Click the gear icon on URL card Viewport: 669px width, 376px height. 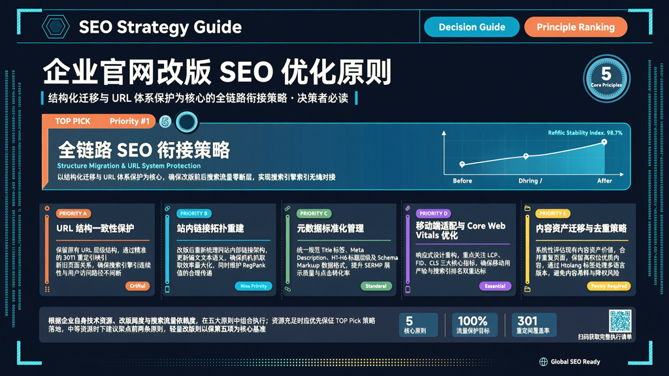point(47,208)
